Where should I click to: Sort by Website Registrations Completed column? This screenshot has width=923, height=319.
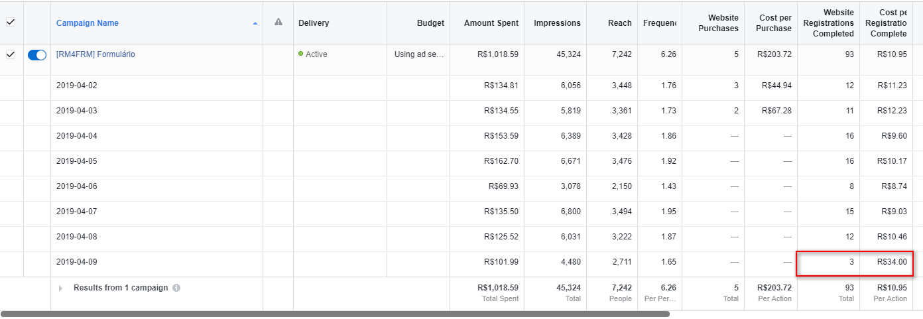tap(833, 23)
